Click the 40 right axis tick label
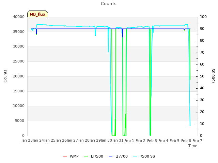This screenshot has width=218, height=163. point(202,88)
